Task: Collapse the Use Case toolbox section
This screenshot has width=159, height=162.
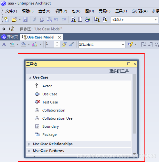Action: pyautogui.click(x=30, y=78)
